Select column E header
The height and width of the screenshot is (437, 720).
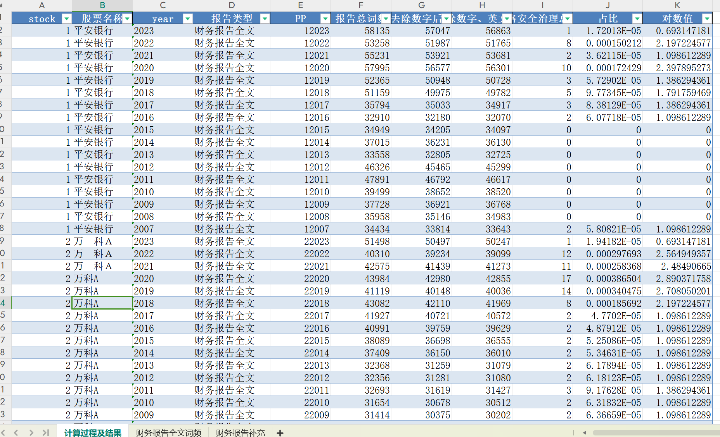coord(301,5)
